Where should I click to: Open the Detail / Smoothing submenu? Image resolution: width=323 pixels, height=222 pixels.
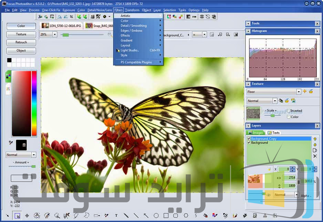138,26
